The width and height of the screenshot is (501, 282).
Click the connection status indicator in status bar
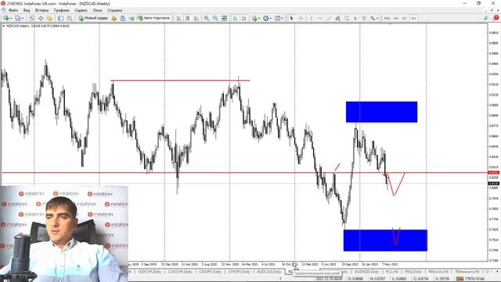click(x=470, y=279)
